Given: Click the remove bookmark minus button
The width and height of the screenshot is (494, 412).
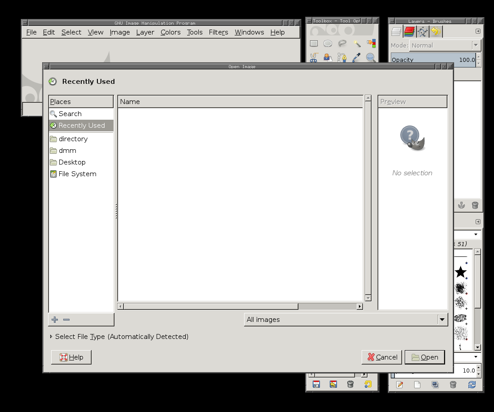Looking at the screenshot, I should [x=66, y=320].
